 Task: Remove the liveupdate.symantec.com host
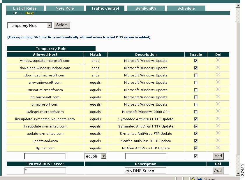click(x=218, y=126)
